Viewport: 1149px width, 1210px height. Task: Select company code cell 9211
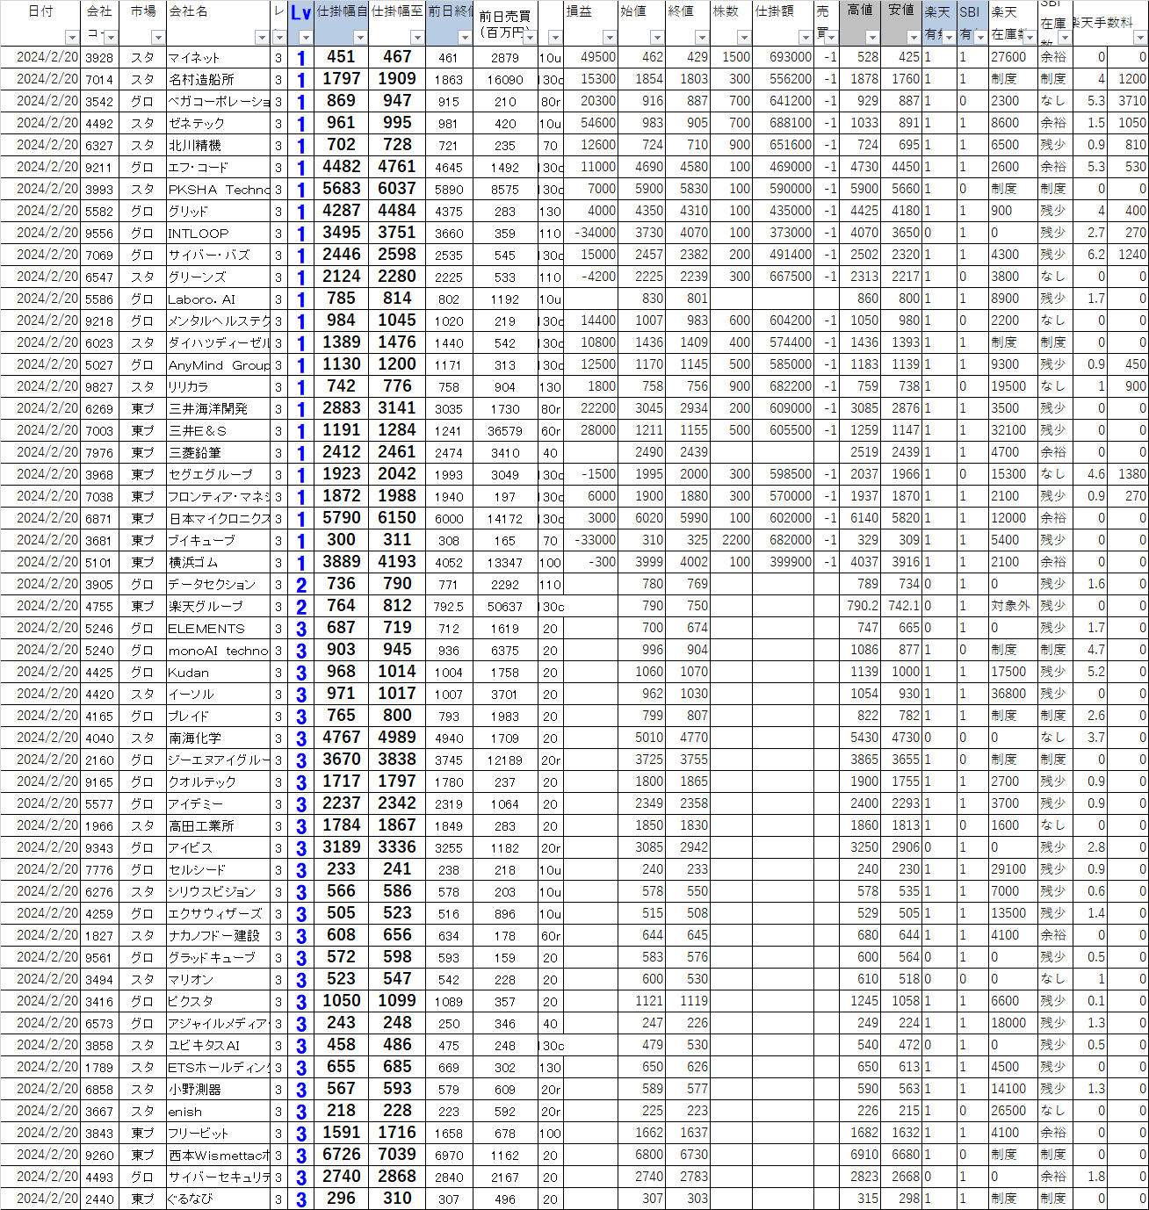click(x=99, y=167)
